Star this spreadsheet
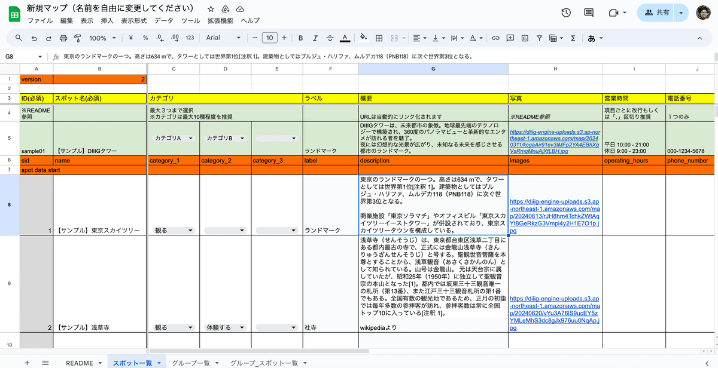 tap(211, 10)
